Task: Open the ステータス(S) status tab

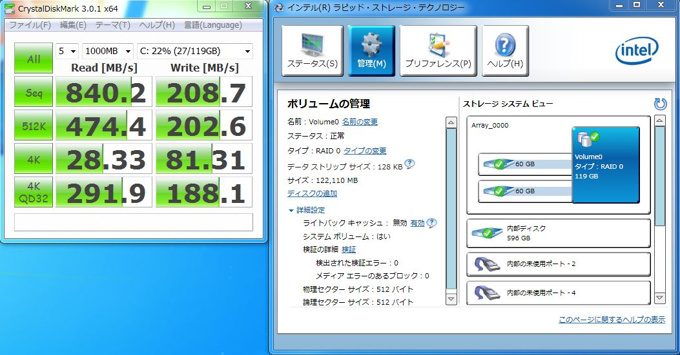Action: point(313,51)
